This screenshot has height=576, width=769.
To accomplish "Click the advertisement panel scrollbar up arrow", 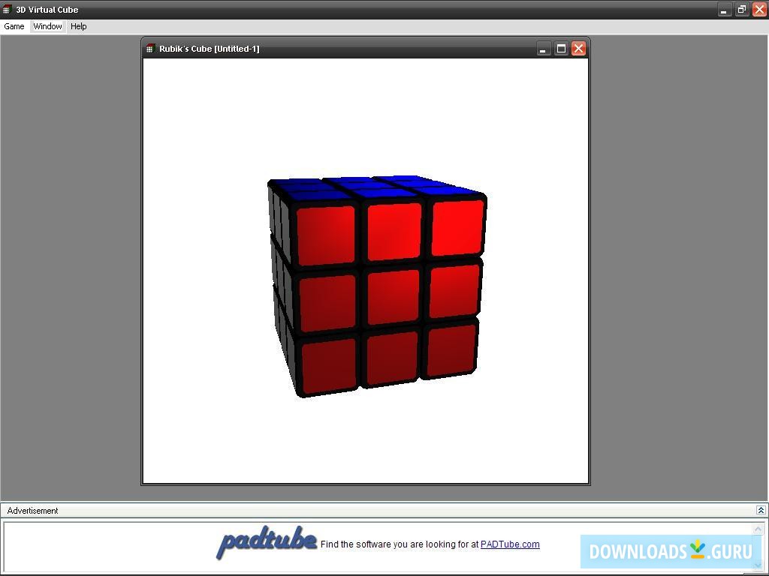I will [758, 529].
